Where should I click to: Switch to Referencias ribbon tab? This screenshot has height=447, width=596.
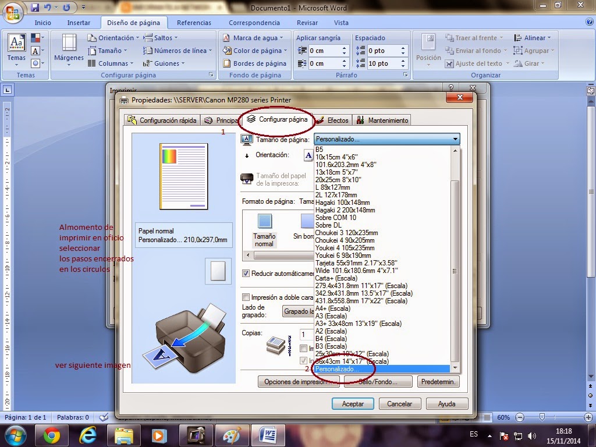[x=194, y=23]
